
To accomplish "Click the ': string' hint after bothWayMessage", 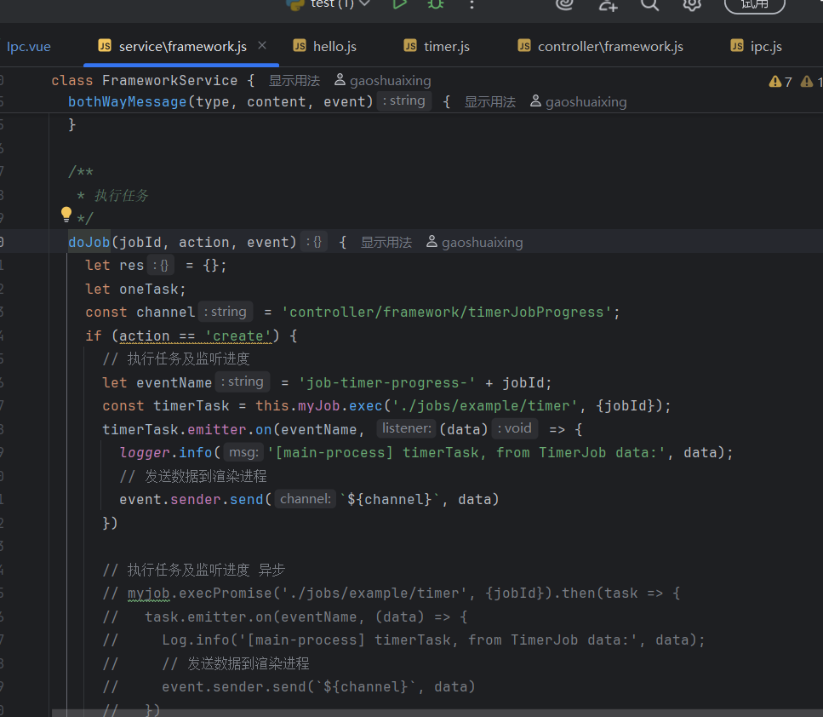I will point(404,100).
